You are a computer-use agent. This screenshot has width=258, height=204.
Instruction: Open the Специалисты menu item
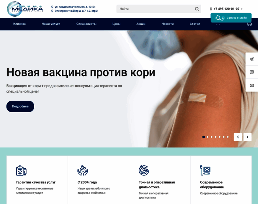86,24
